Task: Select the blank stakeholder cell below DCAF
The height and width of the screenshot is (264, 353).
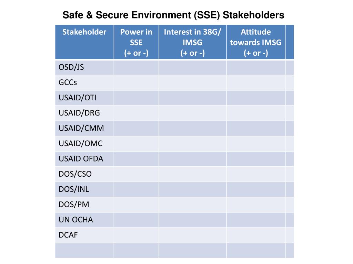Action: click(84, 251)
